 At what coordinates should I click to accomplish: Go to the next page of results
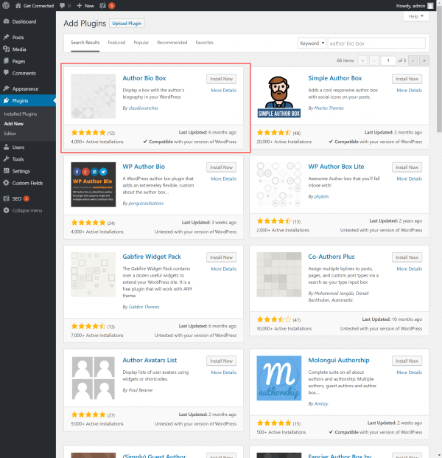pyautogui.click(x=413, y=60)
